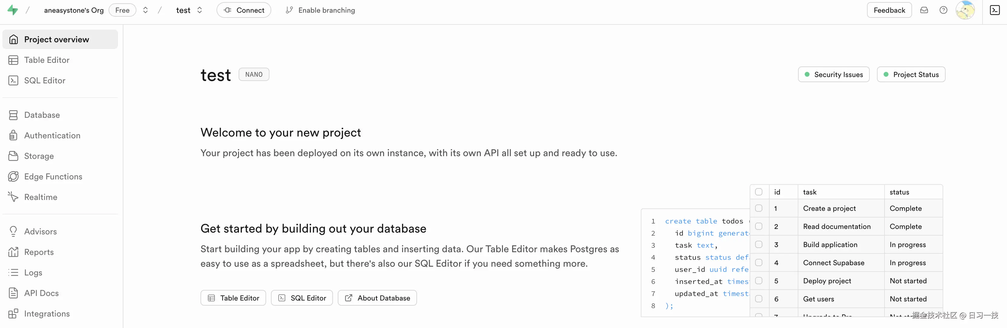
Task: Open the Authentication section icon
Action: tap(13, 135)
